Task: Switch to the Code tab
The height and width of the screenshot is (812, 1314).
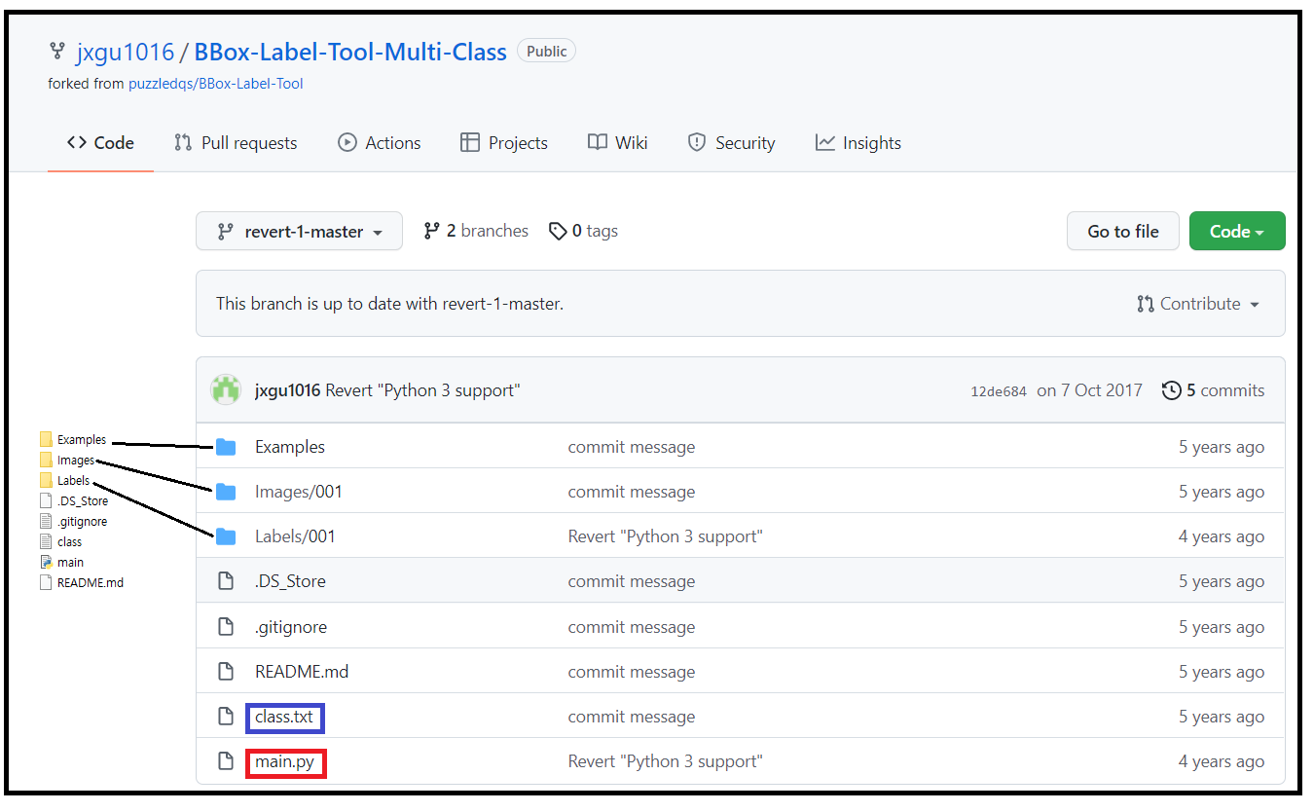Action: pos(100,143)
